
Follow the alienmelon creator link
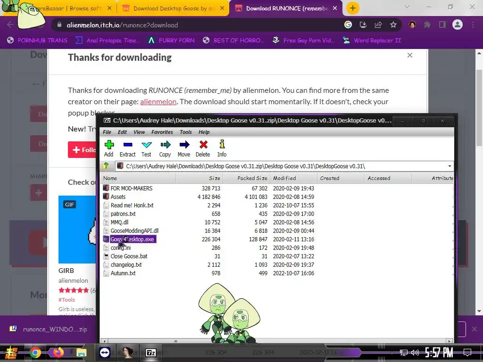pos(158,102)
